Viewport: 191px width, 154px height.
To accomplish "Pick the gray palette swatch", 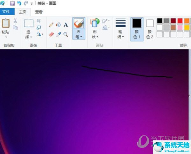I will click(166, 21).
